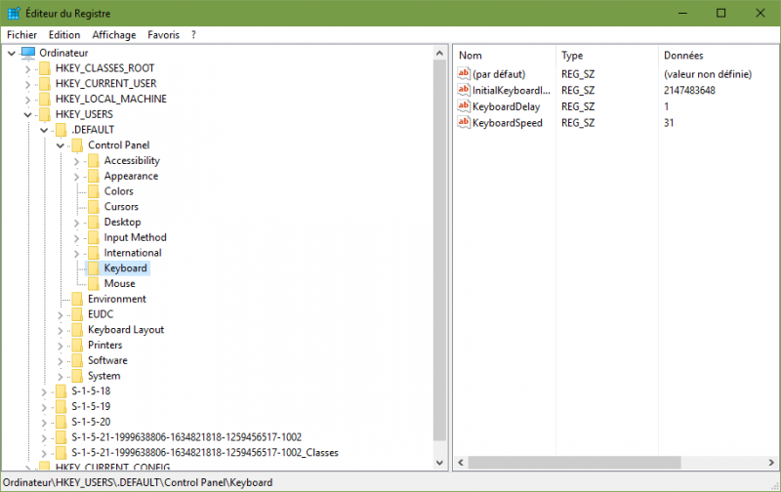
Task: Expand the System key
Action: [x=61, y=377]
